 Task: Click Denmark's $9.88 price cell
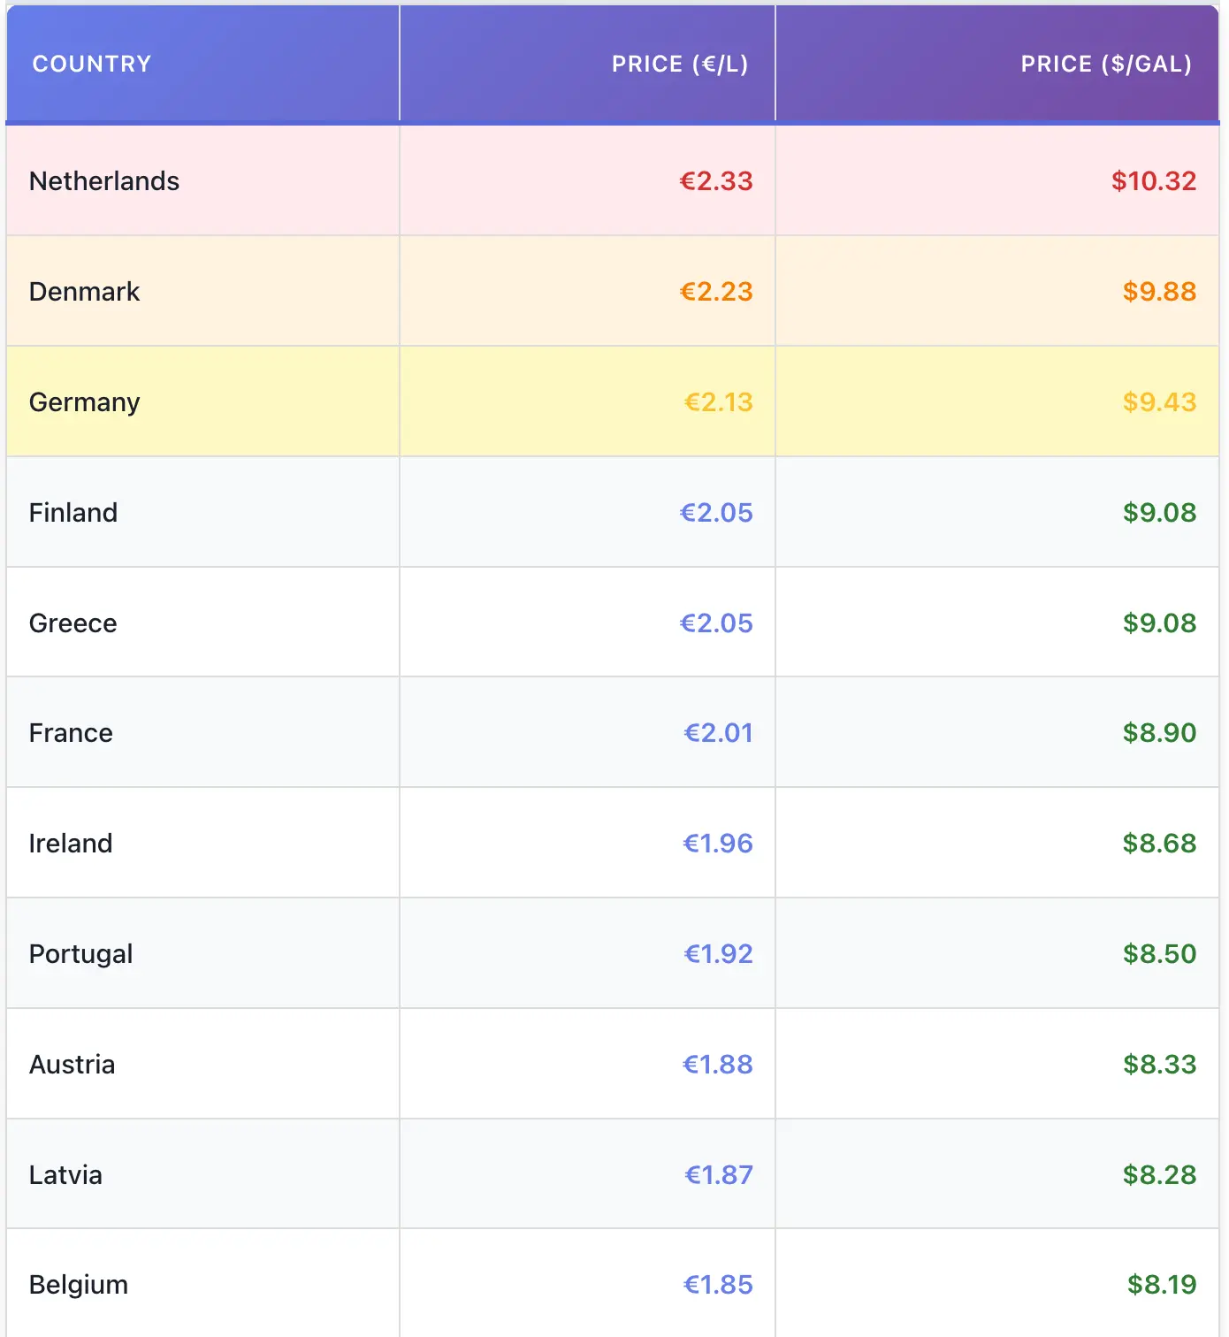pyautogui.click(x=1158, y=292)
